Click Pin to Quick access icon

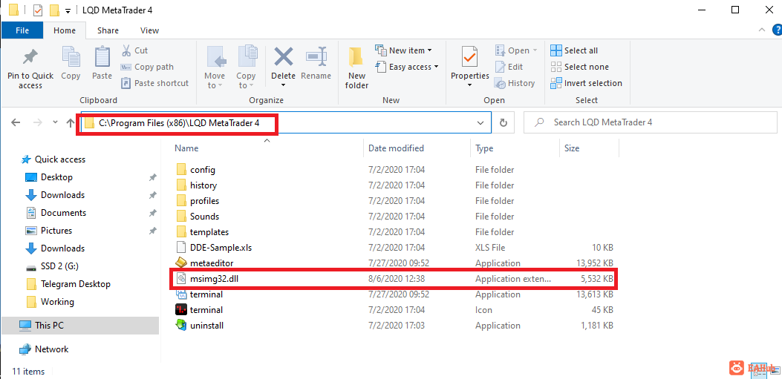[x=30, y=58]
